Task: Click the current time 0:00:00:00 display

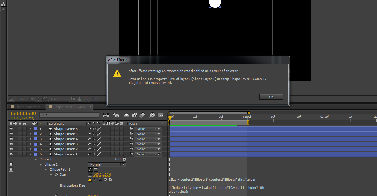Action: (23, 114)
